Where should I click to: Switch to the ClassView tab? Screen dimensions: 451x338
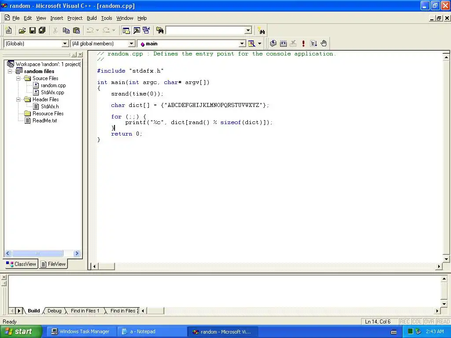(21, 264)
